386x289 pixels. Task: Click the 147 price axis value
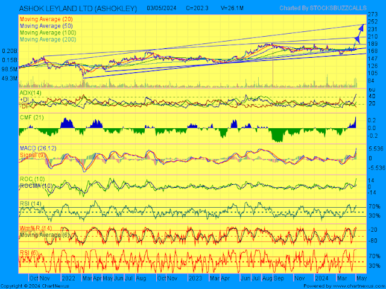(x=373, y=58)
